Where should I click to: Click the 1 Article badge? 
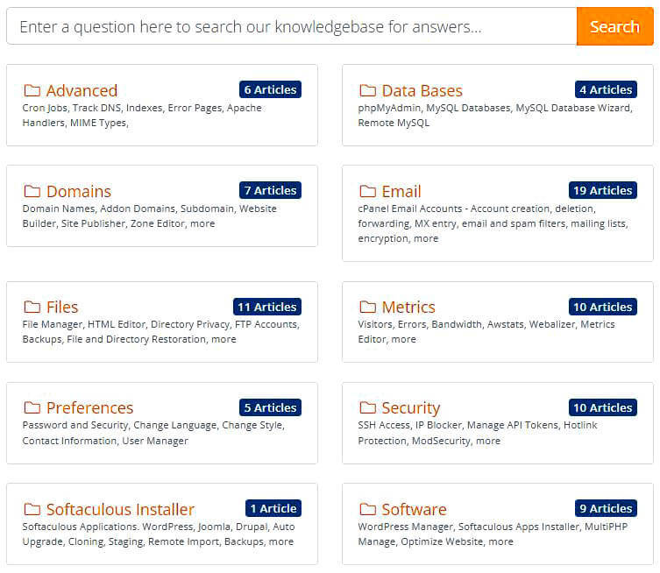[x=273, y=508]
